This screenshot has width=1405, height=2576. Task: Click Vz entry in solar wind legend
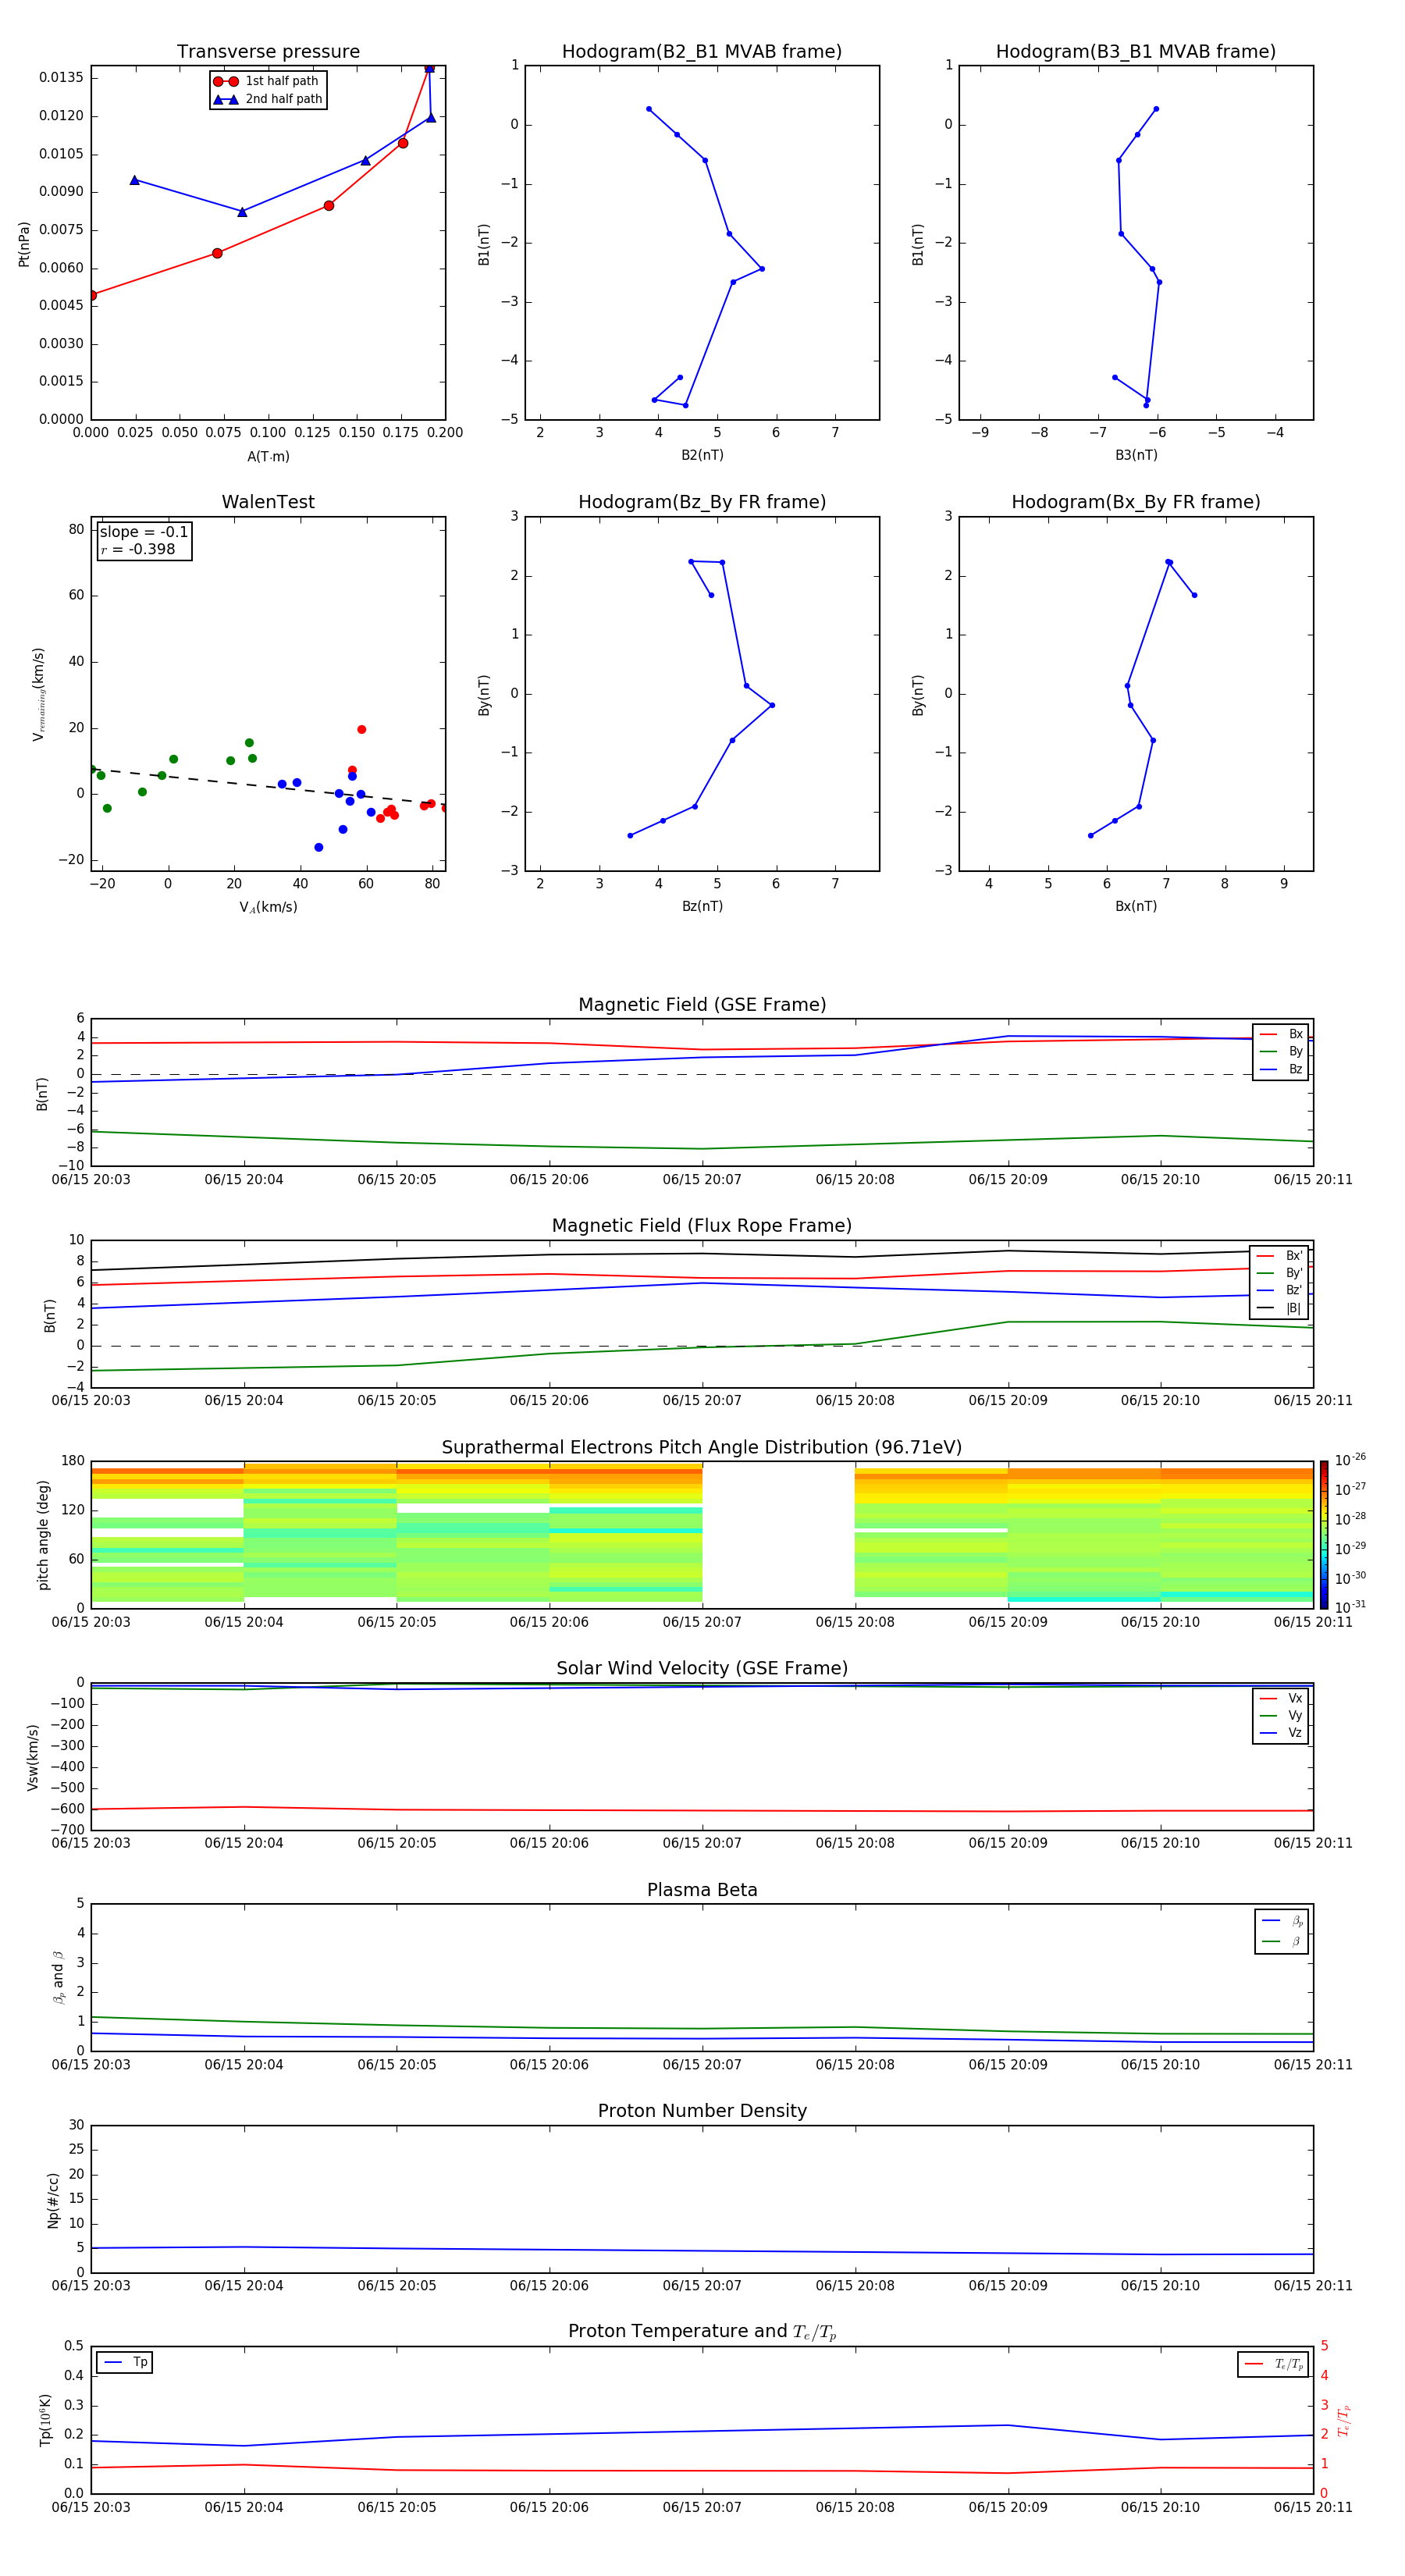click(x=1281, y=1733)
